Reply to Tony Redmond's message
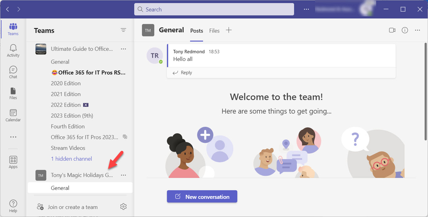The height and width of the screenshot is (217, 428). click(183, 73)
